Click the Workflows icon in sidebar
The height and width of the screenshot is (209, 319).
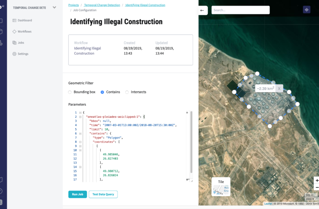(x=14, y=31)
